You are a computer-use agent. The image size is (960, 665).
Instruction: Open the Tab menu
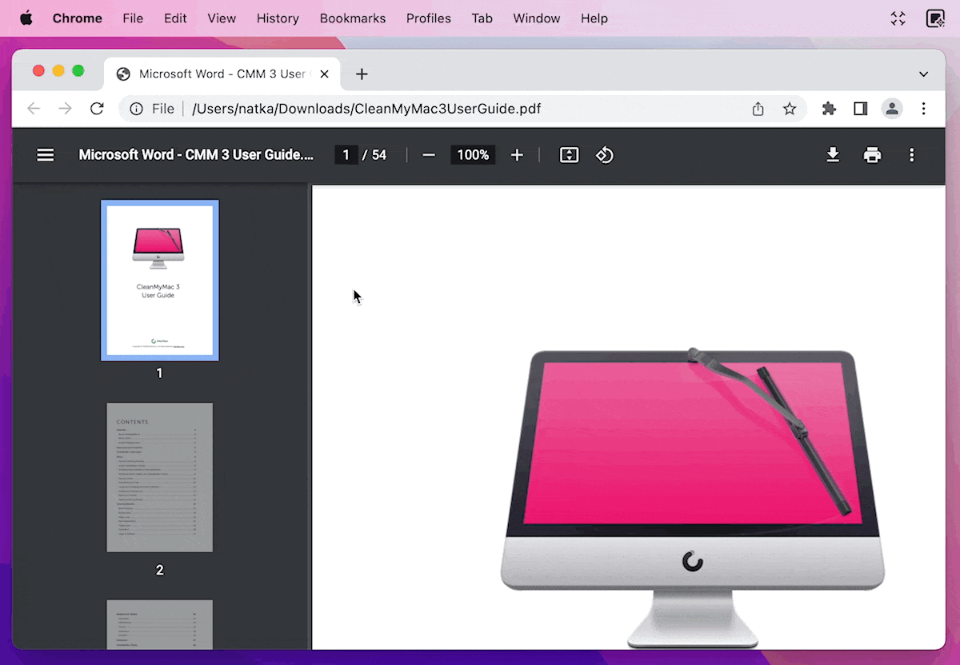[x=482, y=18]
